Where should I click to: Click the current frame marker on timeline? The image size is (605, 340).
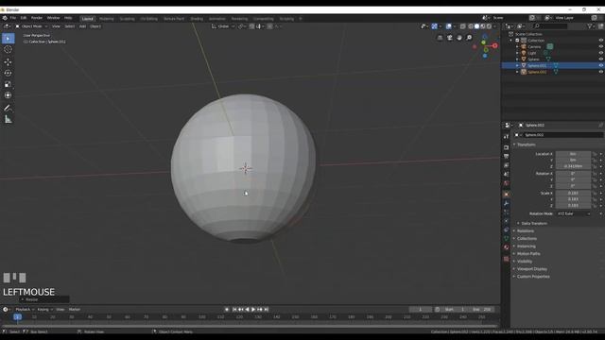pos(17,317)
